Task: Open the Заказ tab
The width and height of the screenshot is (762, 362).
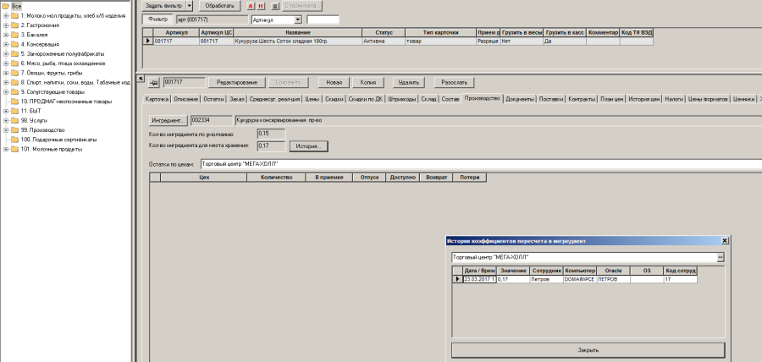Action: pyautogui.click(x=237, y=99)
